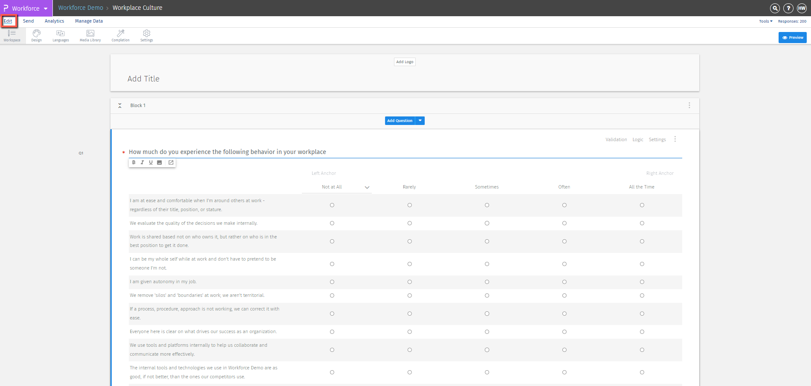The width and height of the screenshot is (811, 386).
Task: Select 'Not at All' for autonomy statement
Action: click(x=332, y=282)
